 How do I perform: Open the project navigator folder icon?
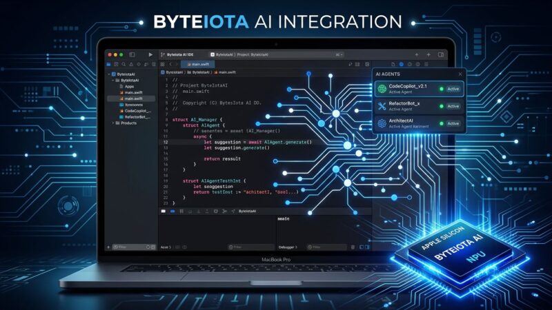[x=109, y=64]
